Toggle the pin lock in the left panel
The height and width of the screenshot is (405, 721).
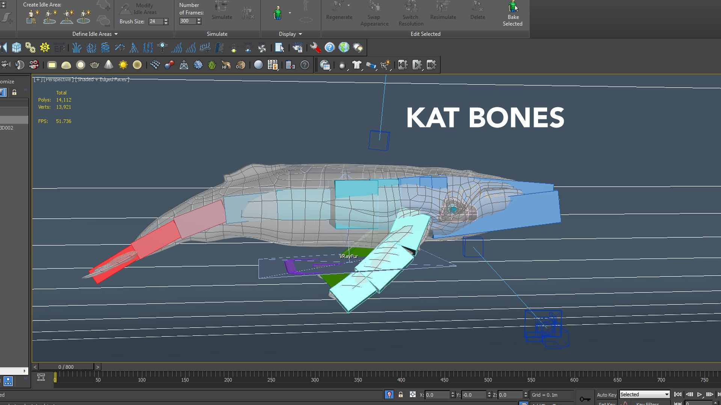coord(14,92)
